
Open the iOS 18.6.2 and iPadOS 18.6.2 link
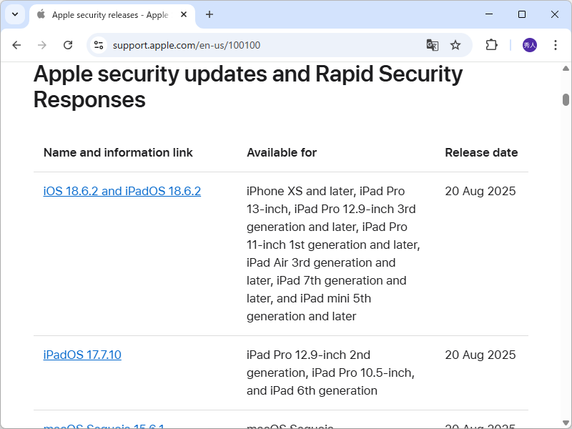click(x=122, y=191)
